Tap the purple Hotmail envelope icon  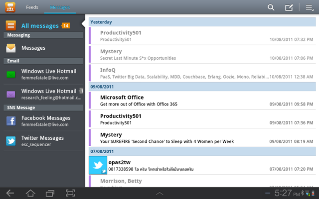(11, 95)
